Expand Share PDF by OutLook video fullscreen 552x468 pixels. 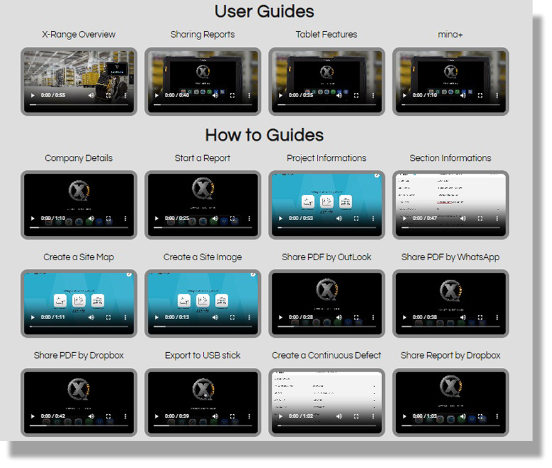tap(357, 318)
